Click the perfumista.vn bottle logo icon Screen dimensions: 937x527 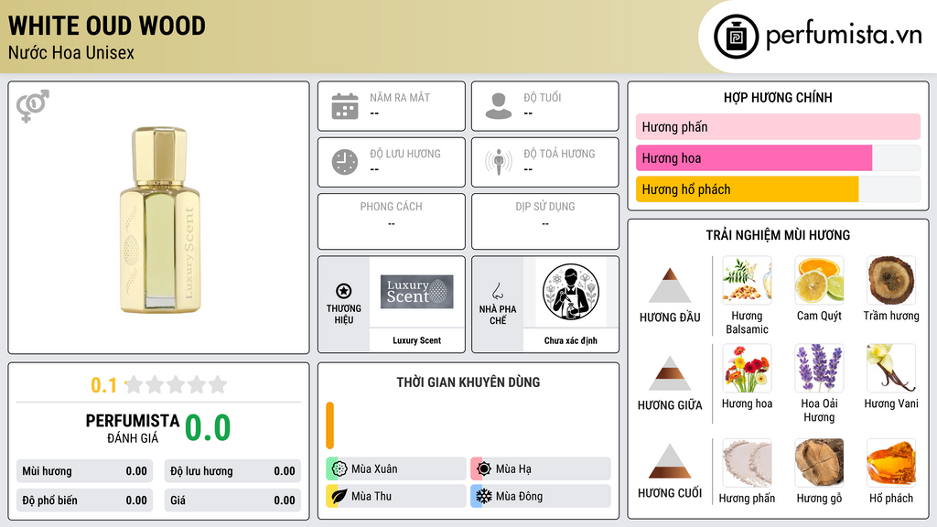[x=736, y=37]
